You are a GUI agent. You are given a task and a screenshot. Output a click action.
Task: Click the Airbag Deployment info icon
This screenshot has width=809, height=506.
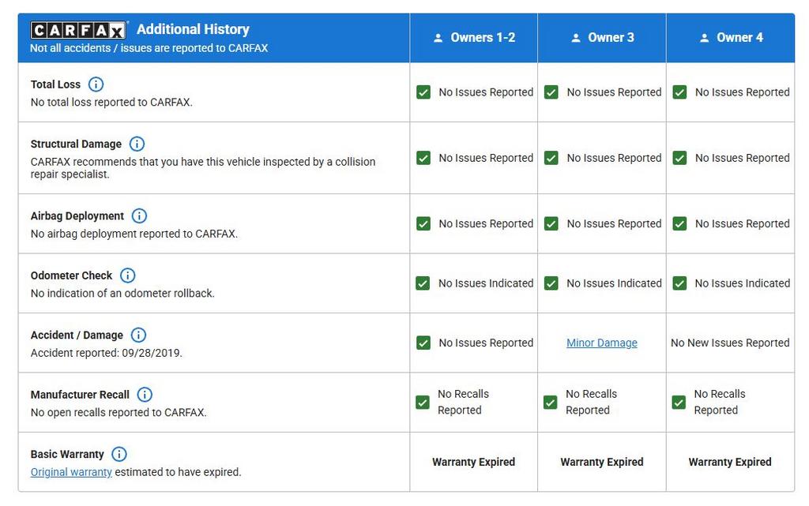[x=139, y=216]
